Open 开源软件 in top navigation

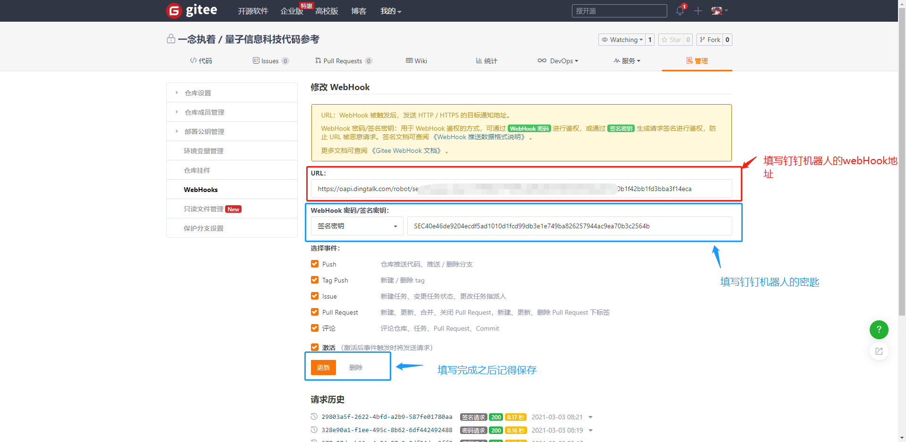253,11
